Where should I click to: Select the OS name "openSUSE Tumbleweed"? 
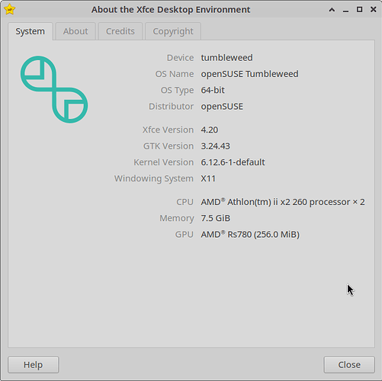click(249, 74)
